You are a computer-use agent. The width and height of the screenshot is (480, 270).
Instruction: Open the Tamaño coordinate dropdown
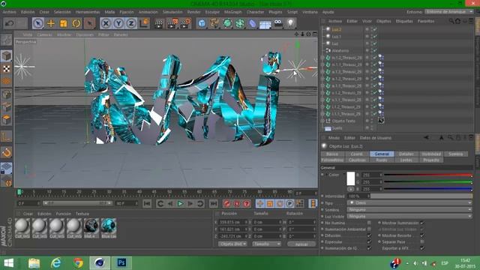pos(267,244)
